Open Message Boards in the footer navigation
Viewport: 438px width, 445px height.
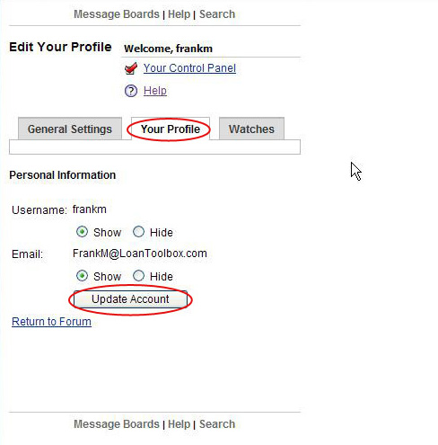click(117, 424)
